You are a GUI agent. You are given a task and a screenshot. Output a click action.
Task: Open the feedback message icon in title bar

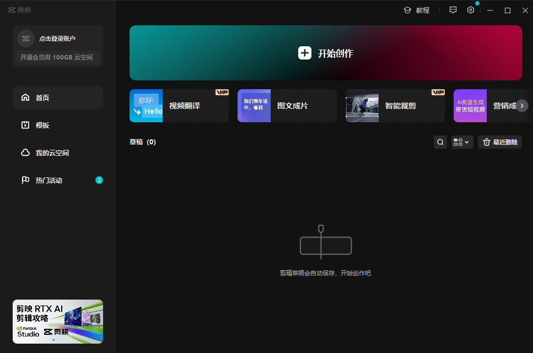point(453,10)
